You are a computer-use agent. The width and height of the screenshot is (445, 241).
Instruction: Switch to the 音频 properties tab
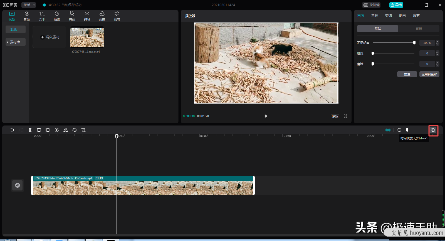click(375, 16)
